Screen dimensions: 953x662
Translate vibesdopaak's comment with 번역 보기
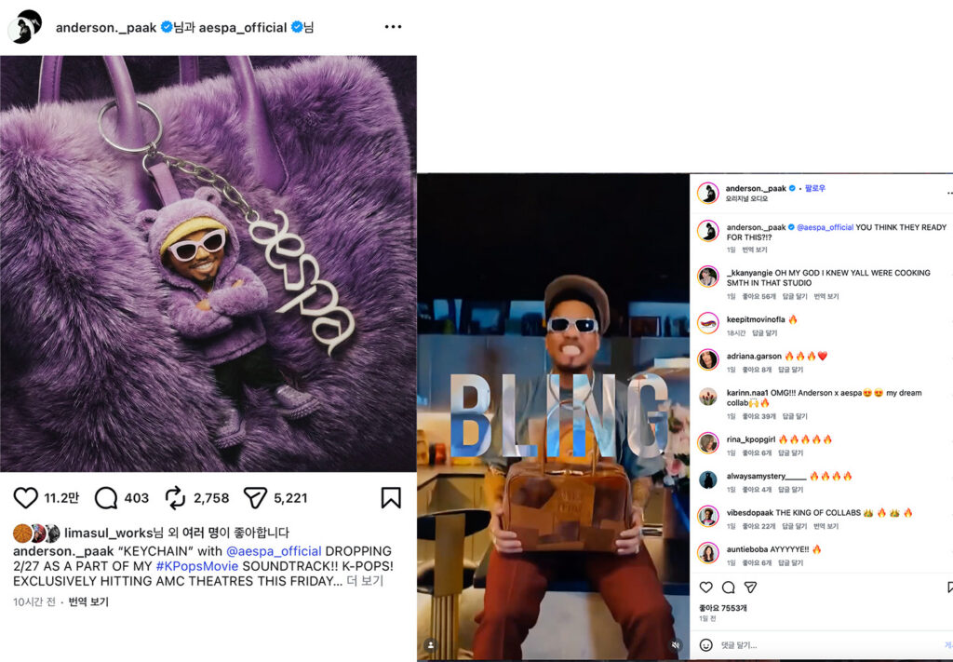826,527
